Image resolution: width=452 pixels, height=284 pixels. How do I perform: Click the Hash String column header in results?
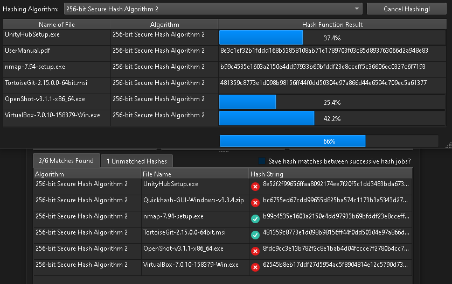[x=330, y=174]
